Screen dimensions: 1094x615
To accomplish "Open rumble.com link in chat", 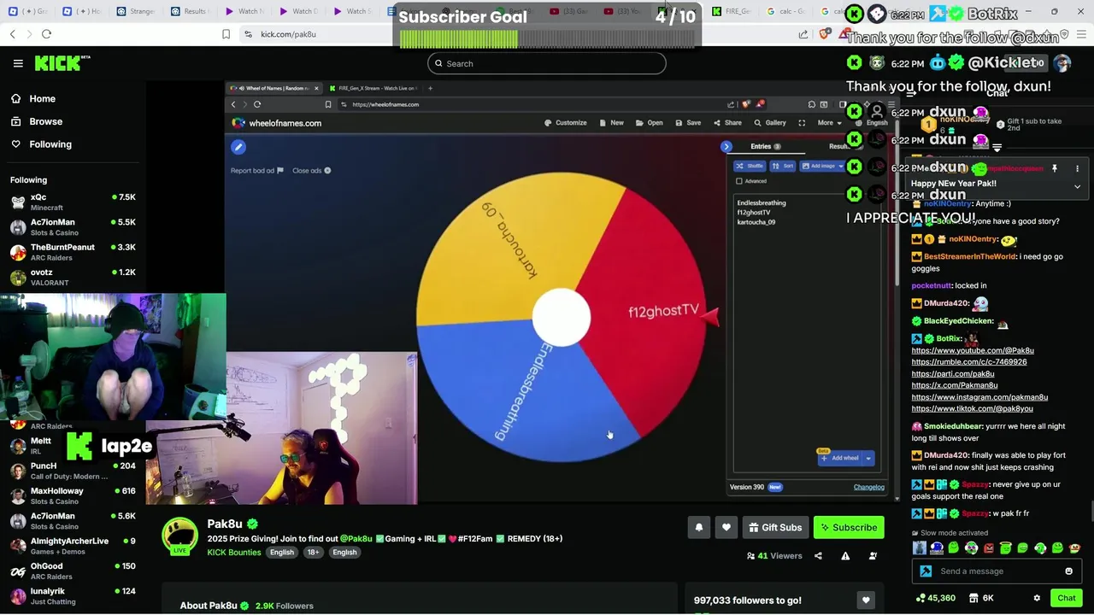I will pyautogui.click(x=969, y=362).
